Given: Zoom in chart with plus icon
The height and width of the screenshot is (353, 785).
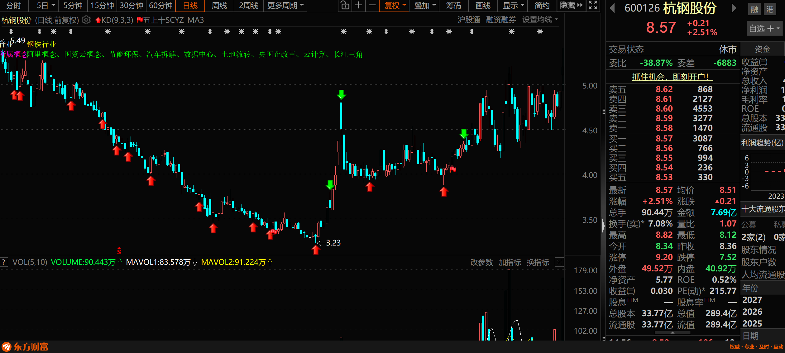Looking at the screenshot, I should click(x=359, y=6).
